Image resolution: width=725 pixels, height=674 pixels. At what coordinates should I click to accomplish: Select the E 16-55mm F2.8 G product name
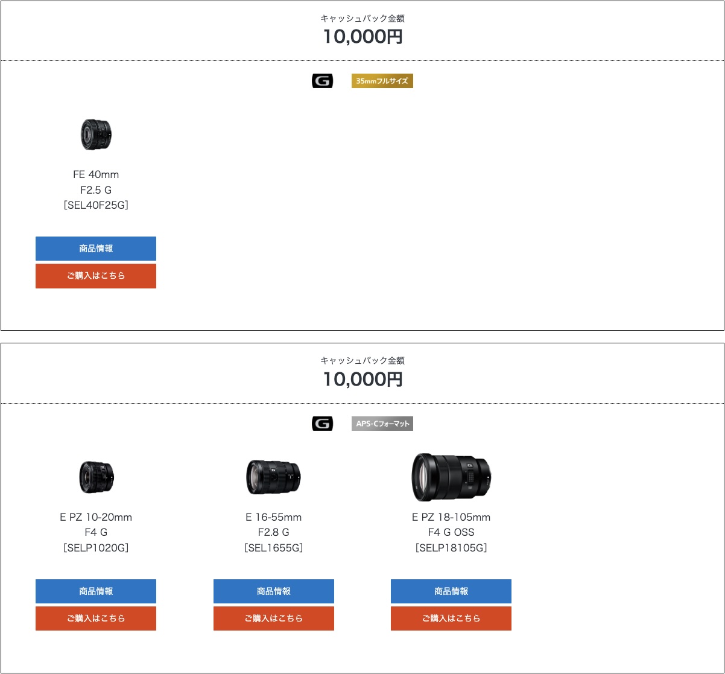pyautogui.click(x=273, y=532)
